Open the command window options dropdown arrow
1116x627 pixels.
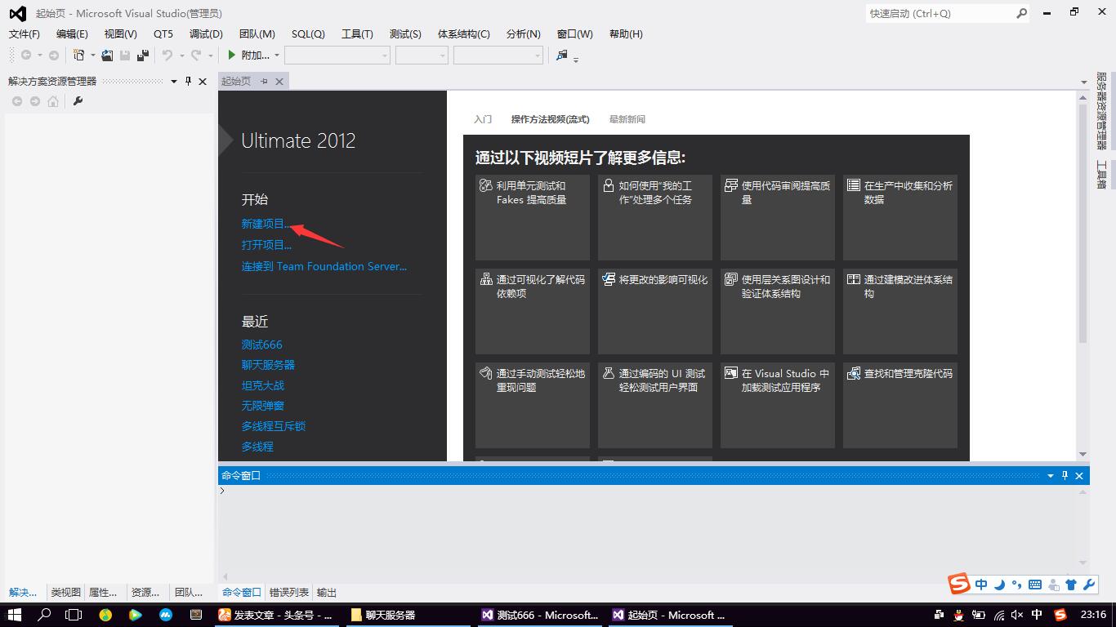(1051, 475)
